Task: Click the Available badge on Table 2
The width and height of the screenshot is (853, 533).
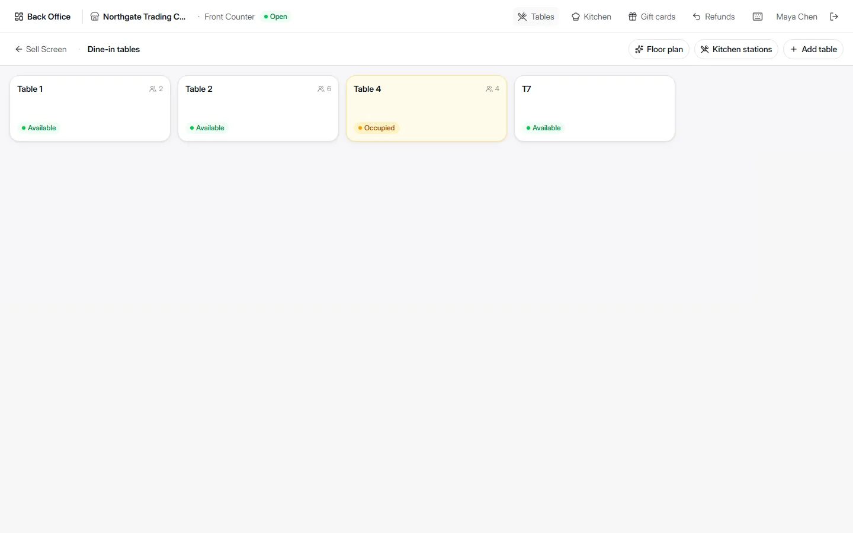Action: point(207,128)
